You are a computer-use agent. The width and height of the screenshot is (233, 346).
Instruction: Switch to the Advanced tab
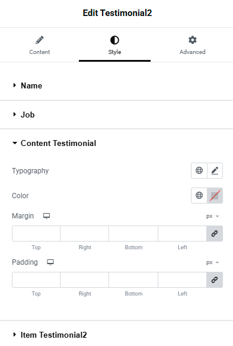point(193,46)
